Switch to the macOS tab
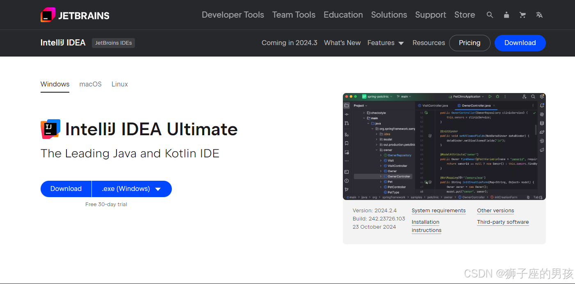The width and height of the screenshot is (575, 284). 91,84
